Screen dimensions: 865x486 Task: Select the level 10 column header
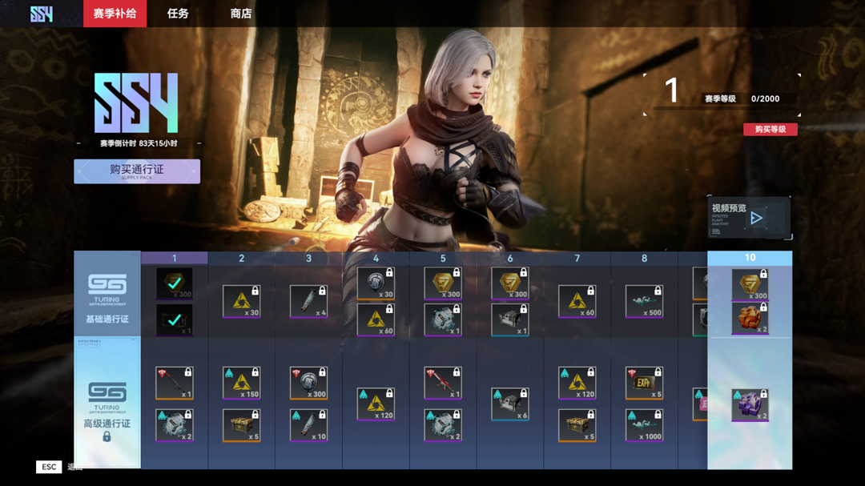[750, 258]
